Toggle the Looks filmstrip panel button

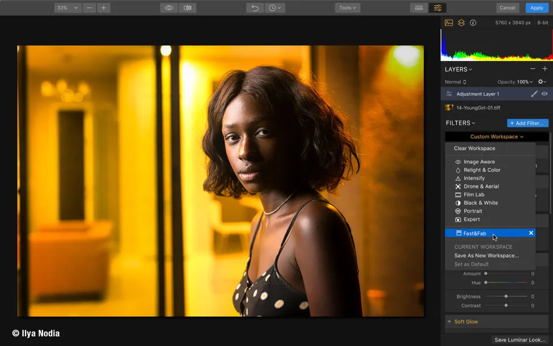pyautogui.click(x=419, y=8)
